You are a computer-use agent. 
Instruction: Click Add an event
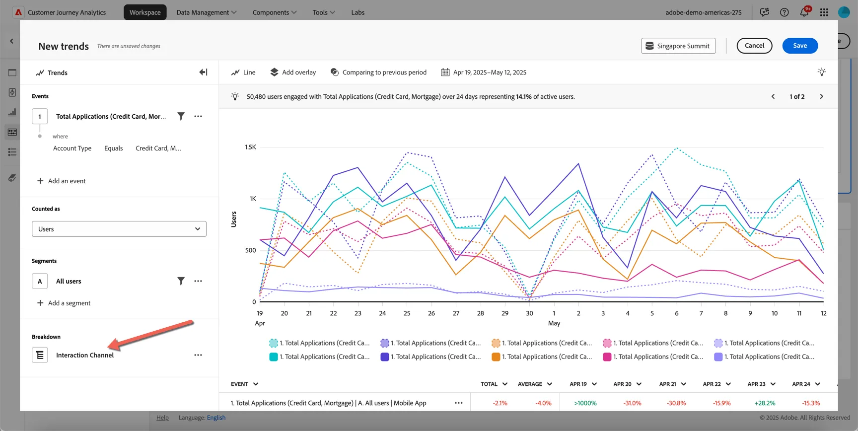(62, 181)
